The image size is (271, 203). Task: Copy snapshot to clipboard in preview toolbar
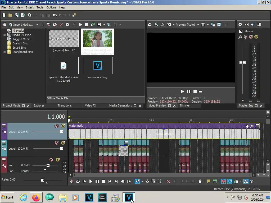[x=213, y=25]
